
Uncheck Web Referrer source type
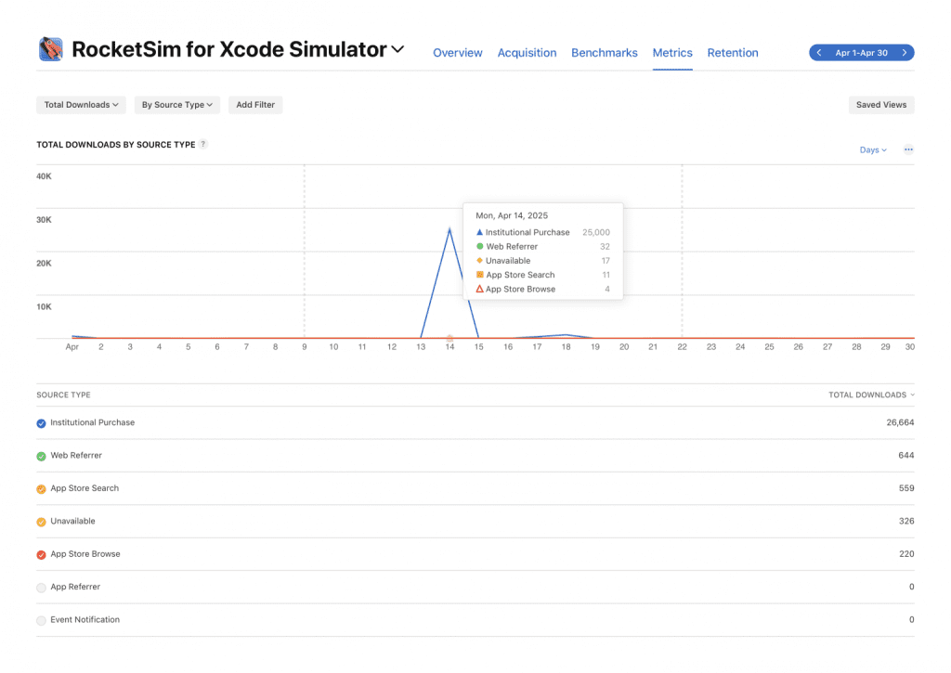(x=41, y=456)
